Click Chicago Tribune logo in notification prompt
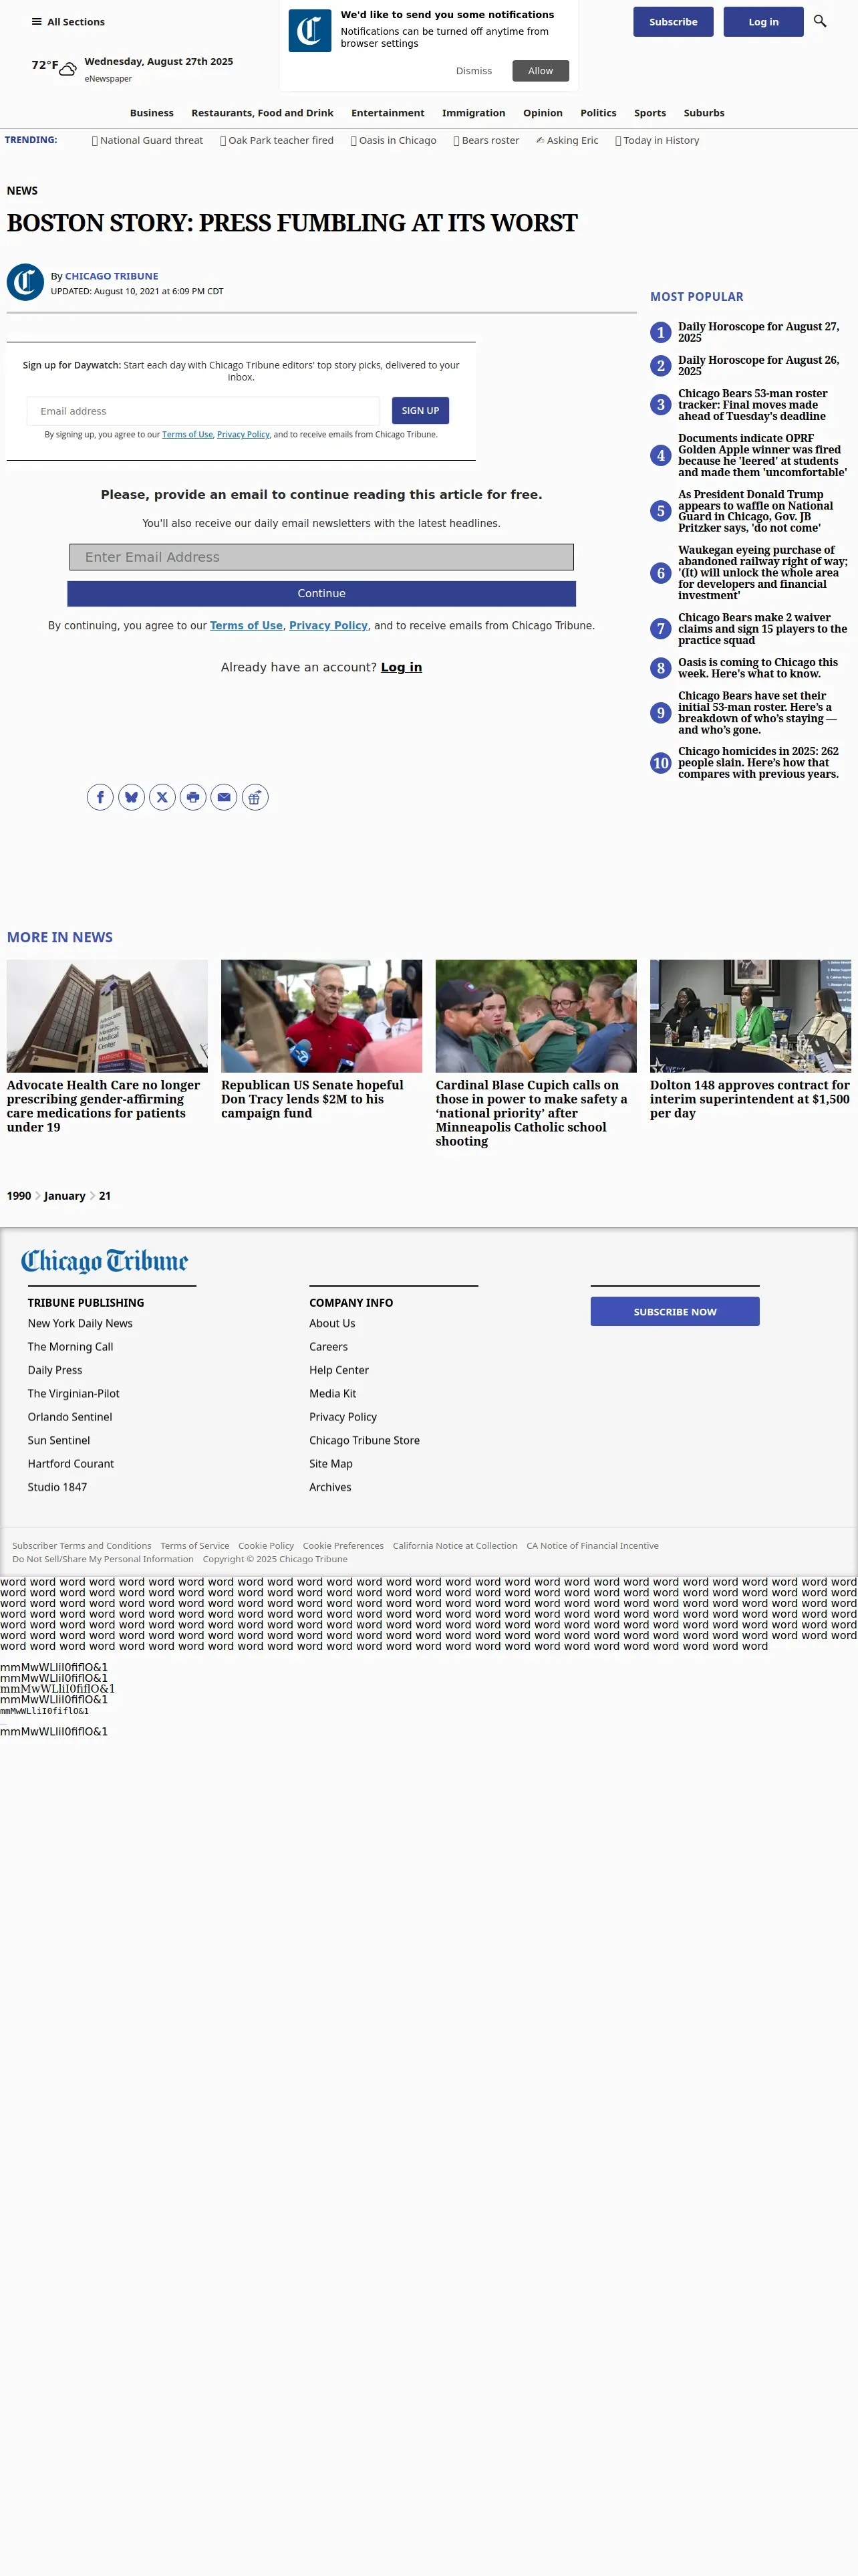Screen dimensions: 858x2576 [x=309, y=31]
